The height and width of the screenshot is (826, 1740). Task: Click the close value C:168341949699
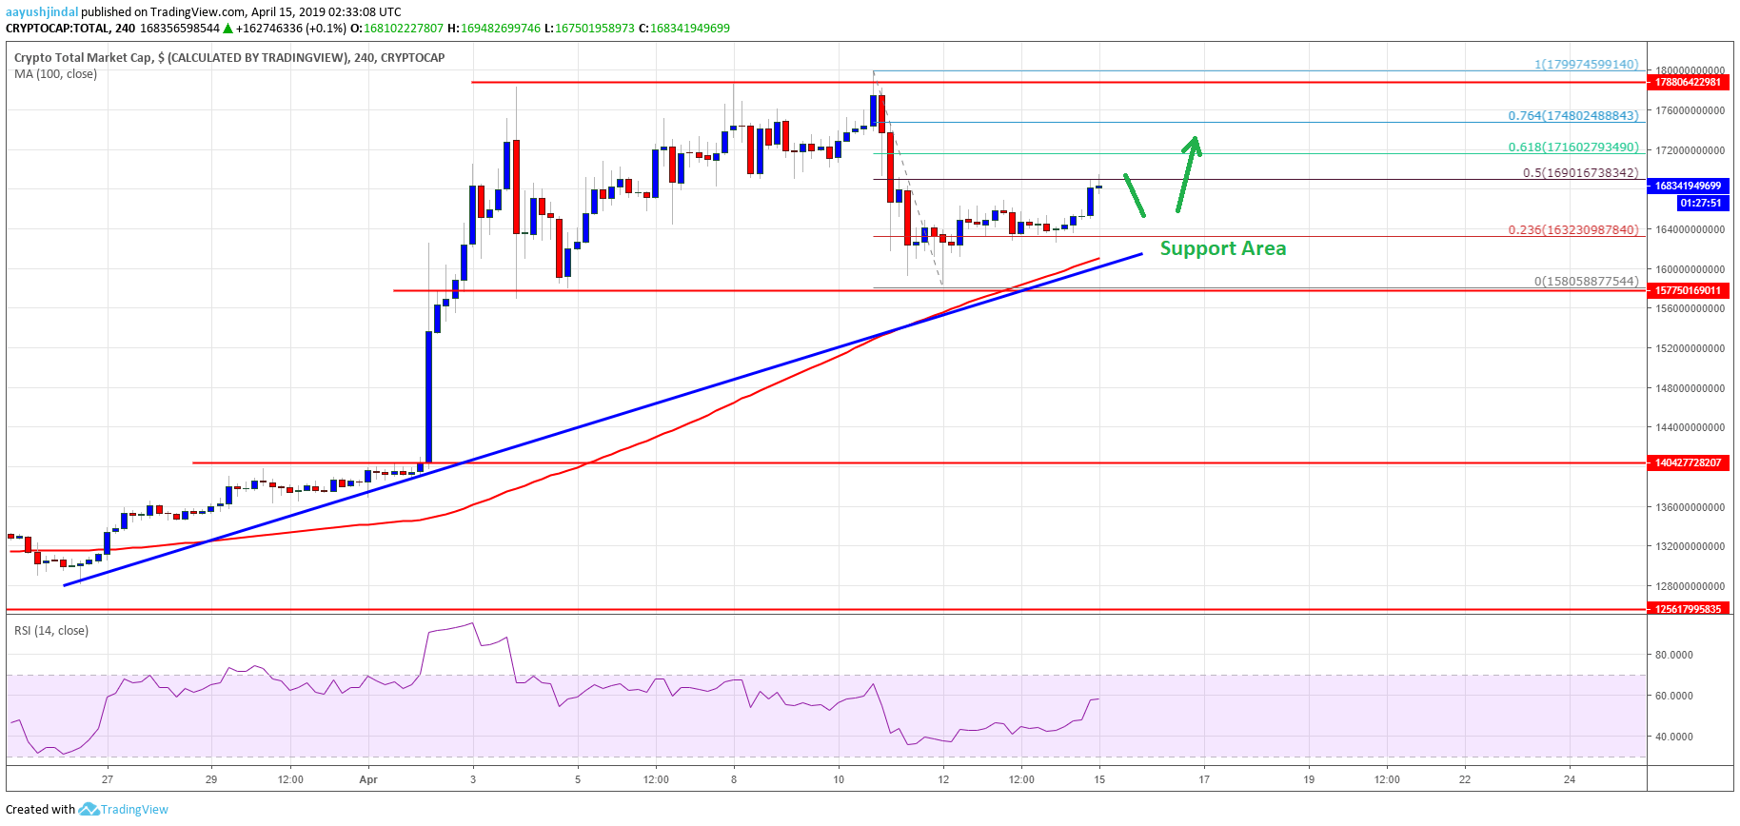(684, 29)
